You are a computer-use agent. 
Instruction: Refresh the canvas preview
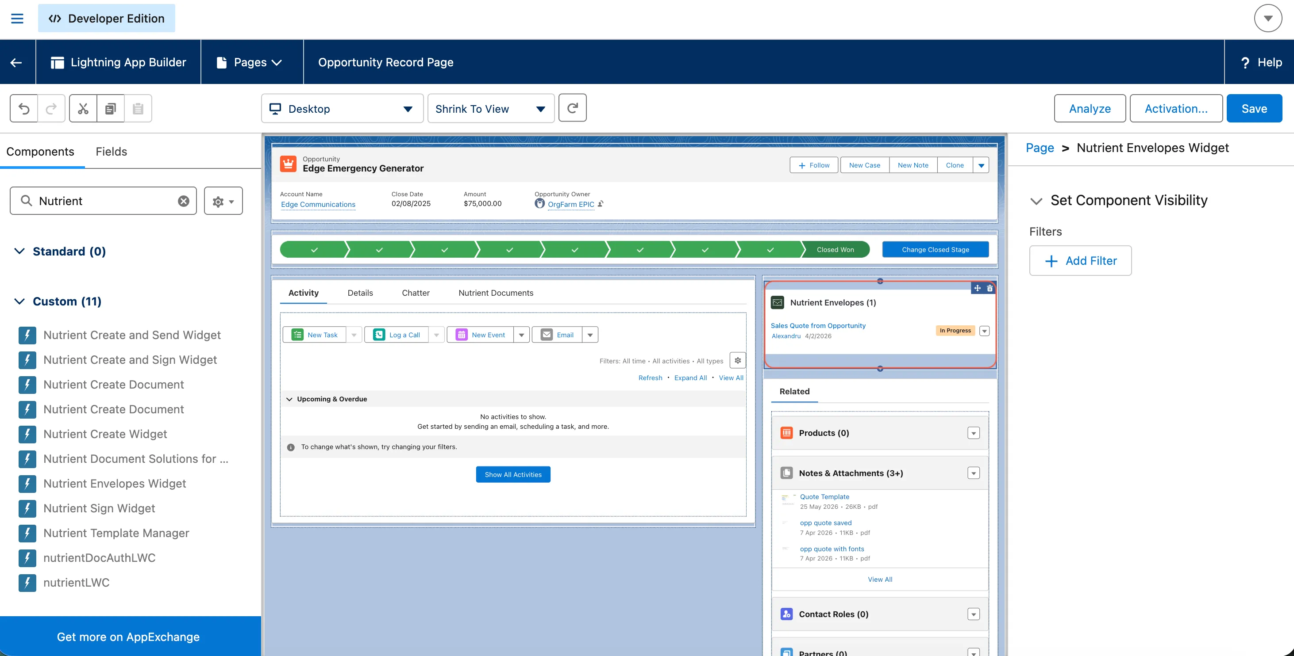(573, 108)
